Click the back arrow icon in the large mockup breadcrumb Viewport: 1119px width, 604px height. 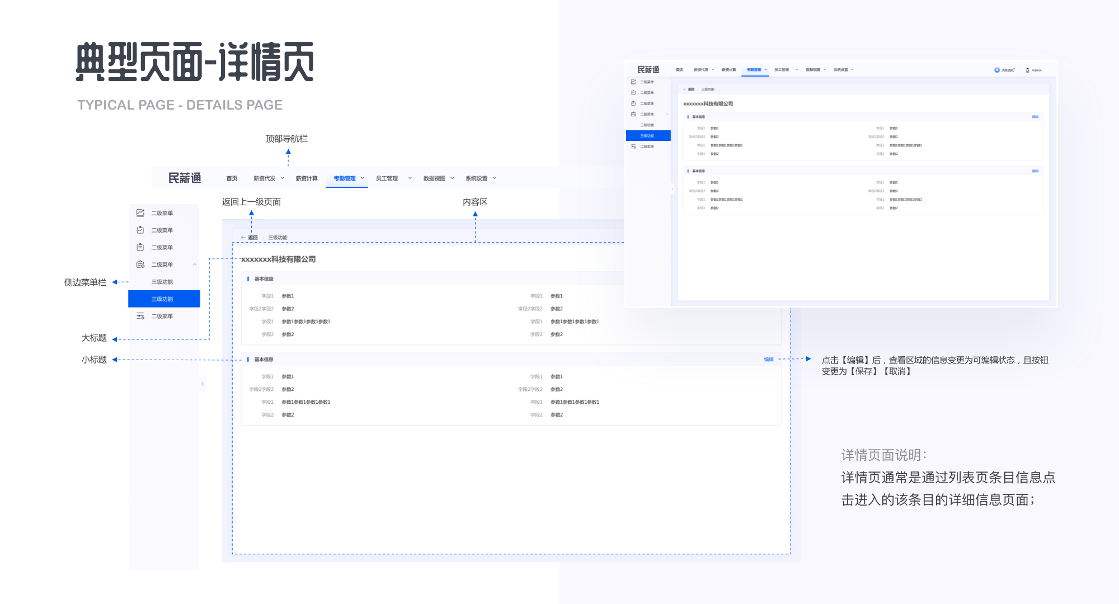point(243,238)
